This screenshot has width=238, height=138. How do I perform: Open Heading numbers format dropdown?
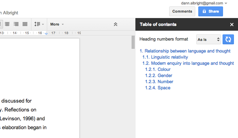coord(208,39)
